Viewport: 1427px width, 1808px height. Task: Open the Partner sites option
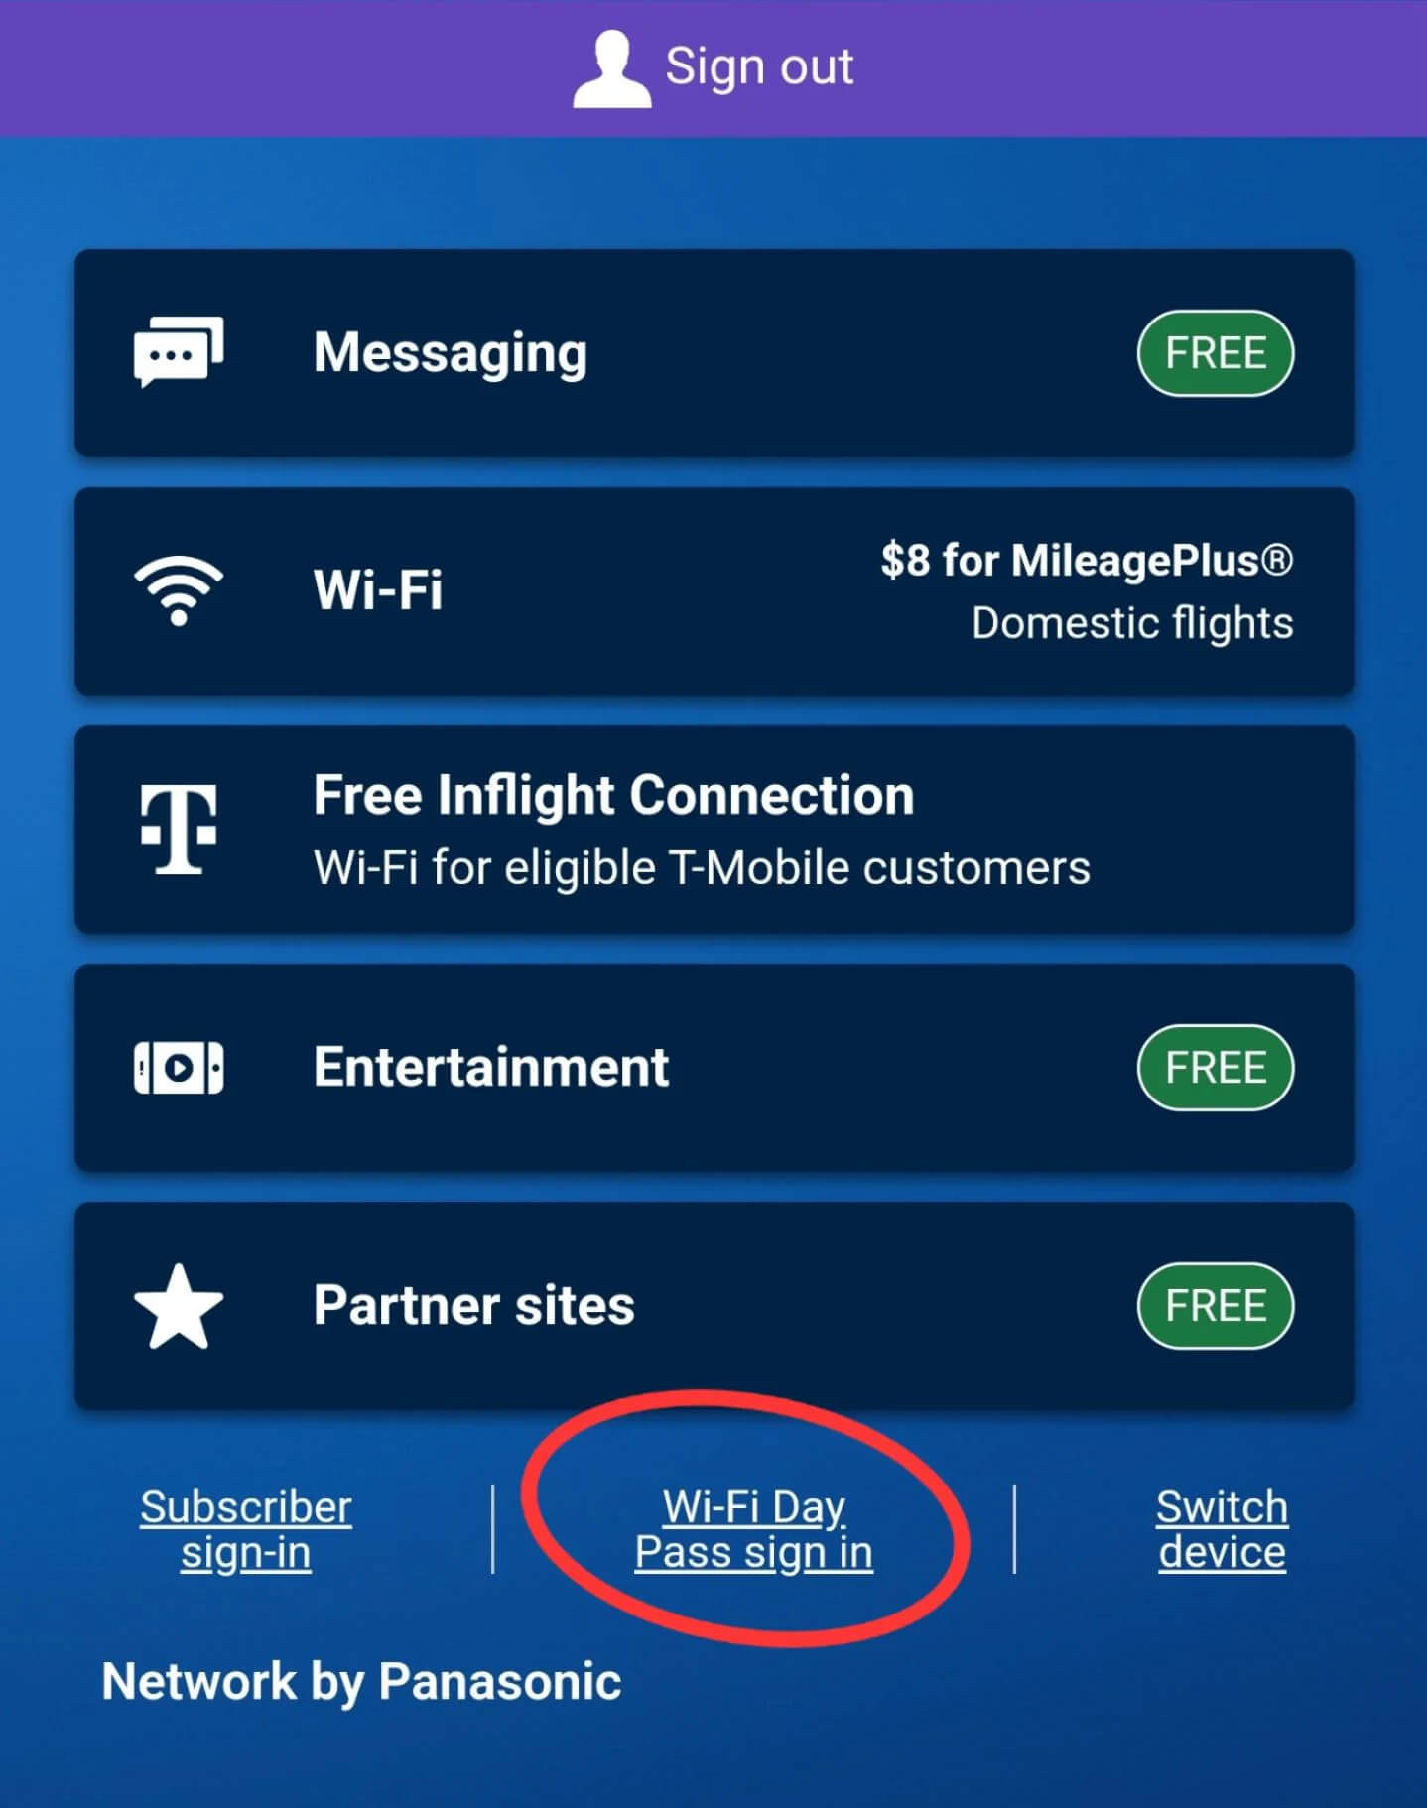pyautogui.click(x=714, y=1306)
